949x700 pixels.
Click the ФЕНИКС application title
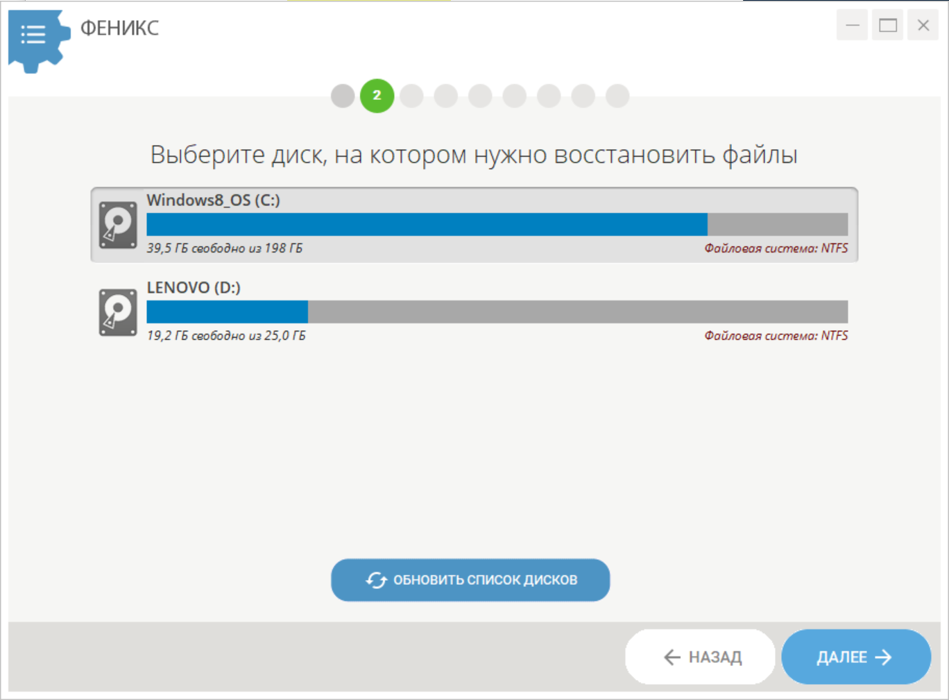pos(119,28)
